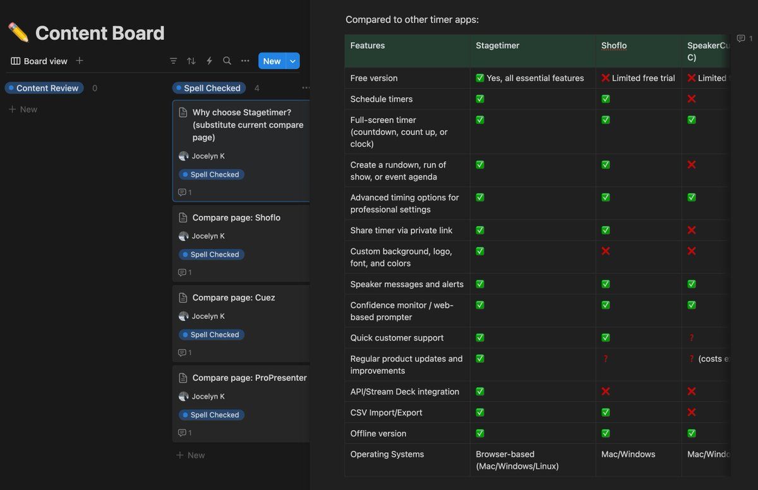Add new card under Spell Checked column
The width and height of the screenshot is (758, 490).
pos(191,455)
